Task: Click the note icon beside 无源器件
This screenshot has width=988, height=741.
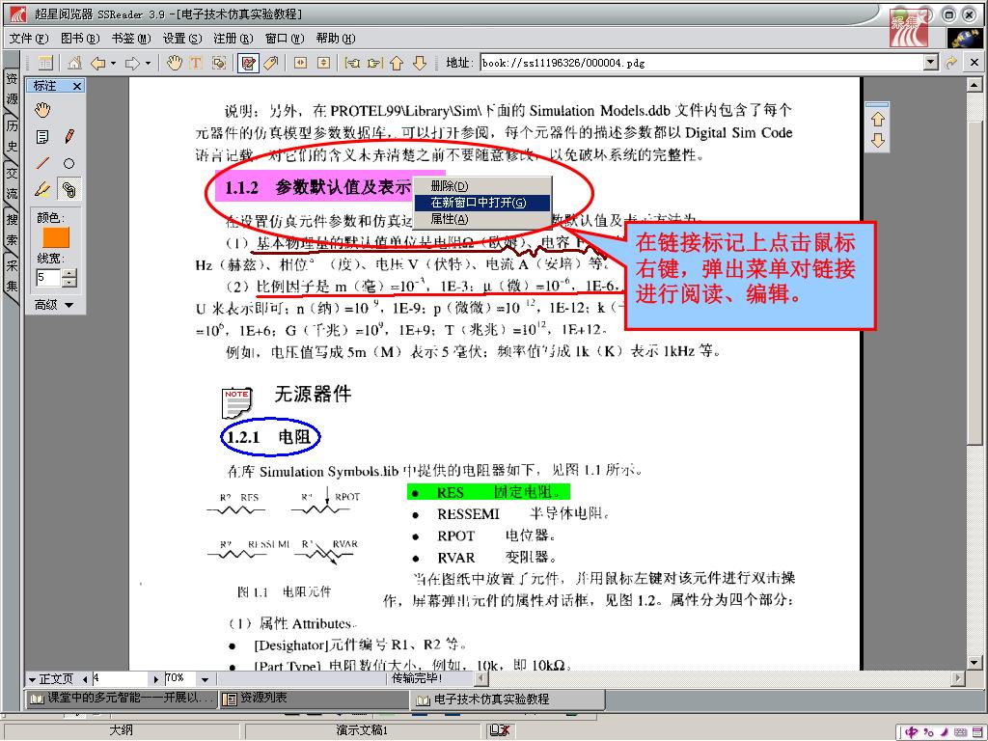Action: 237,402
